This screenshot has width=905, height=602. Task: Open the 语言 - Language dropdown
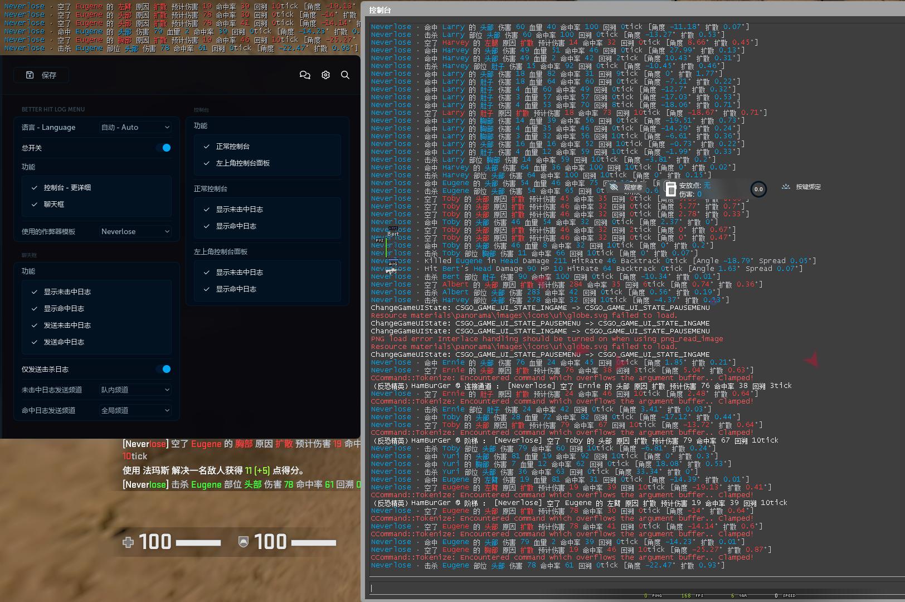coord(134,127)
